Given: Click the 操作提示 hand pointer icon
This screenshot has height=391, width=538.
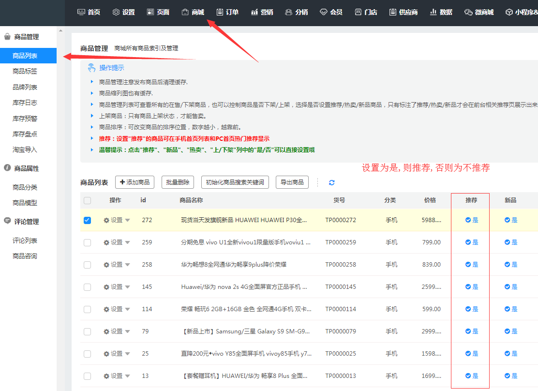Looking at the screenshot, I should 91,68.
